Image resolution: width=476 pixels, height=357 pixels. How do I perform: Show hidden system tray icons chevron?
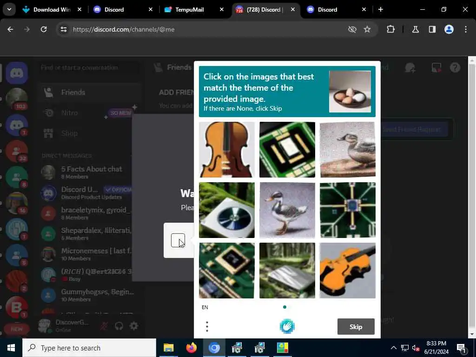point(393,348)
